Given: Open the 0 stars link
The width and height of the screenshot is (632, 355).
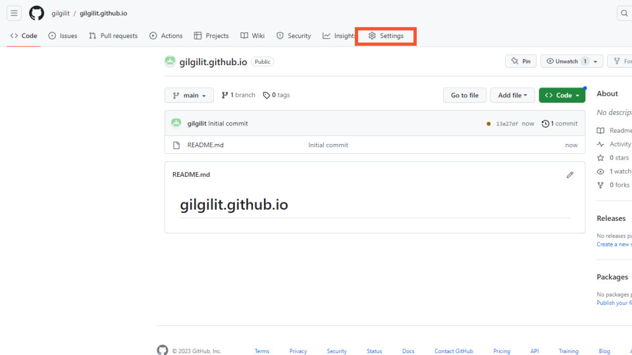Looking at the screenshot, I should [x=614, y=158].
